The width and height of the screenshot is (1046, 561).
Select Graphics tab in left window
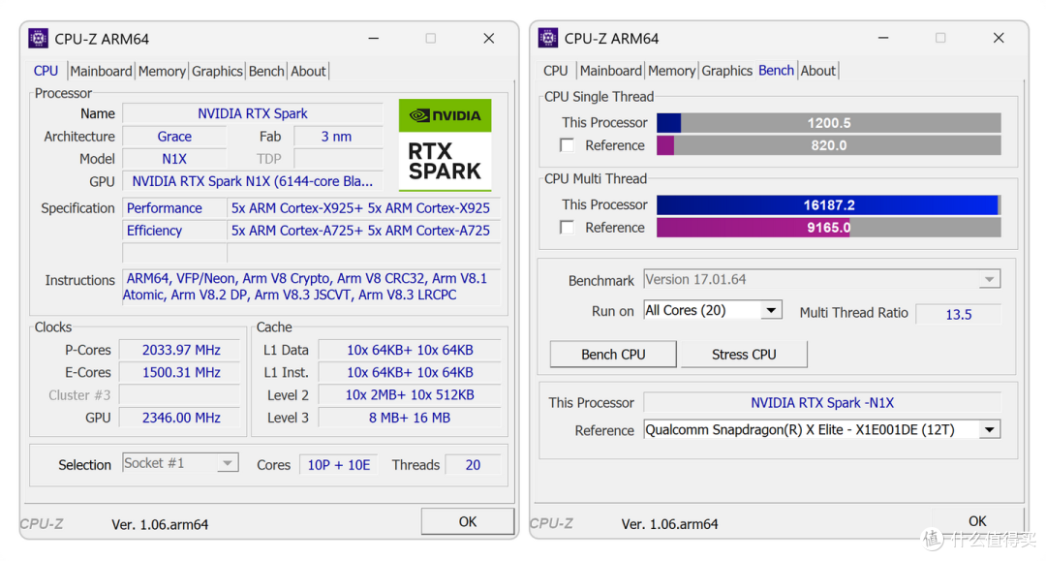(x=217, y=72)
